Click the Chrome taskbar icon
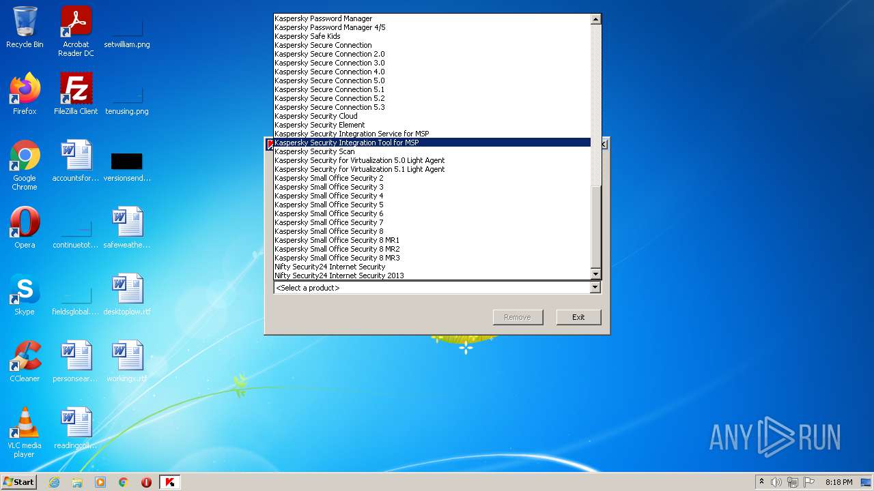 click(124, 482)
